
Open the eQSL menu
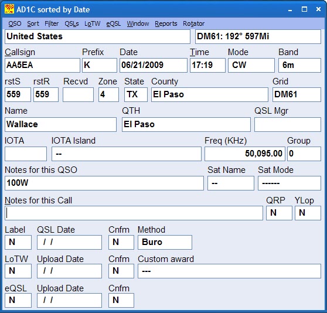114,23
